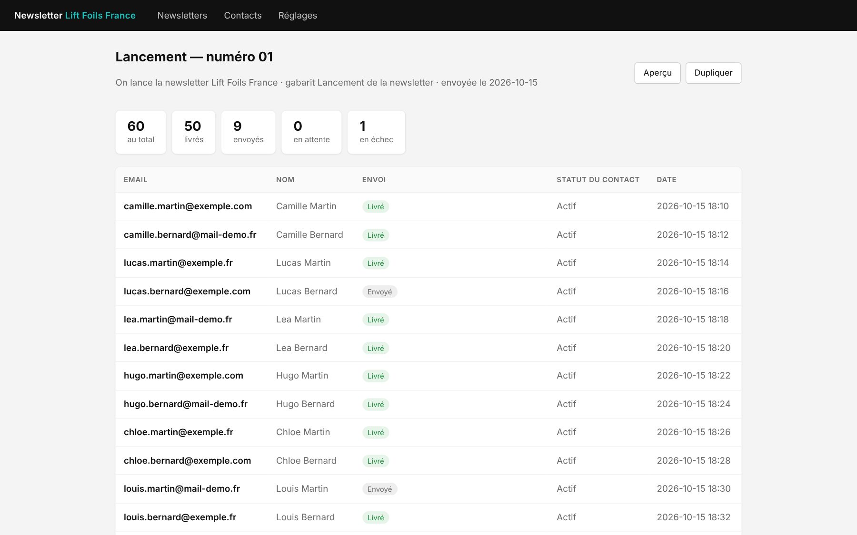The height and width of the screenshot is (535, 857).
Task: Click the Envoyé badge for Lucas Bernard
Action: [x=379, y=292]
